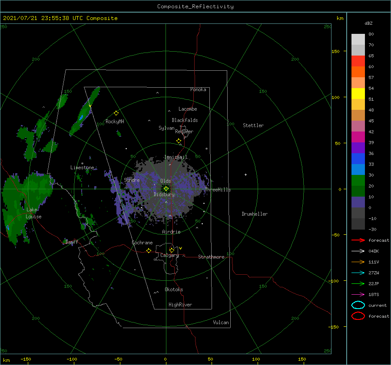
Task: Click the yellow diamond at radar center
Action: point(166,189)
